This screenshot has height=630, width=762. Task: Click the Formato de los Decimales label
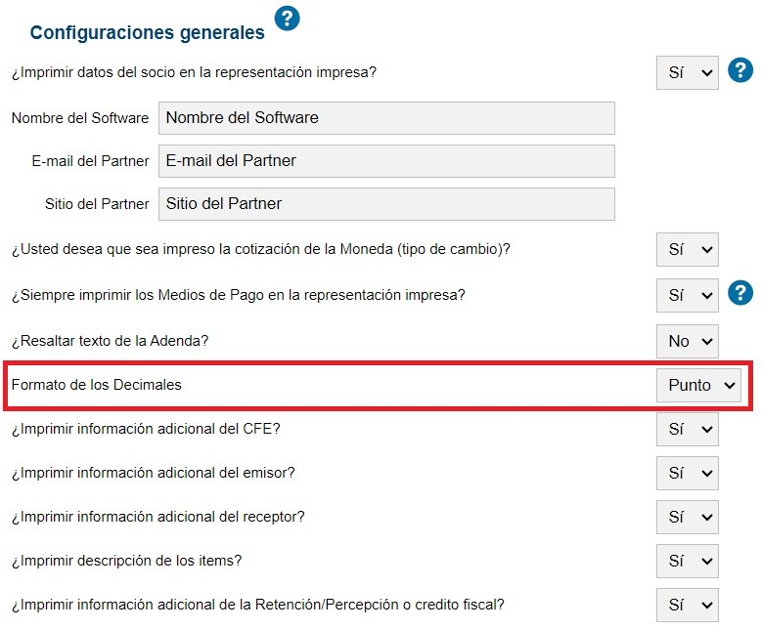[96, 385]
